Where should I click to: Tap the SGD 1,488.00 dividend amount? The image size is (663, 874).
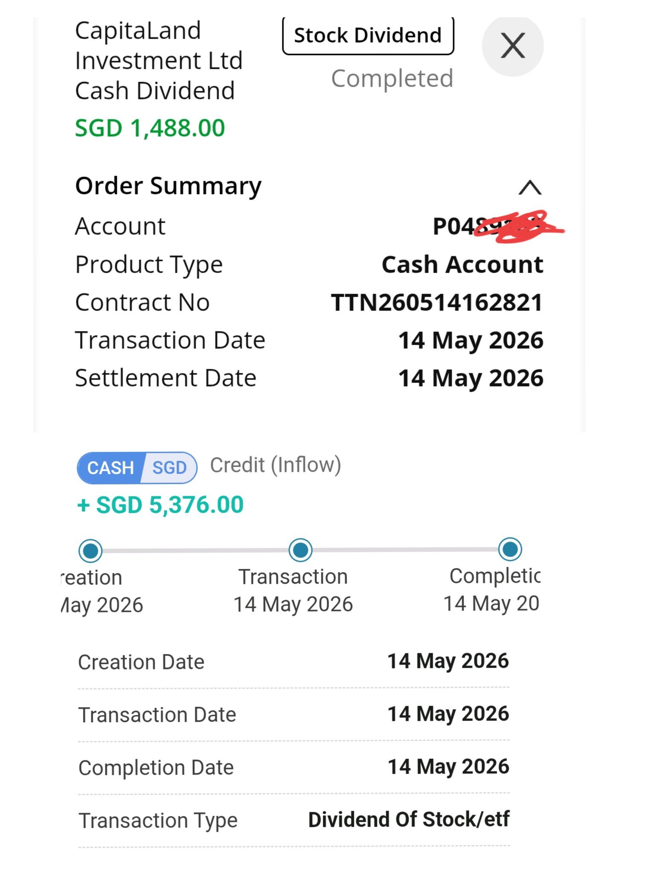(150, 128)
